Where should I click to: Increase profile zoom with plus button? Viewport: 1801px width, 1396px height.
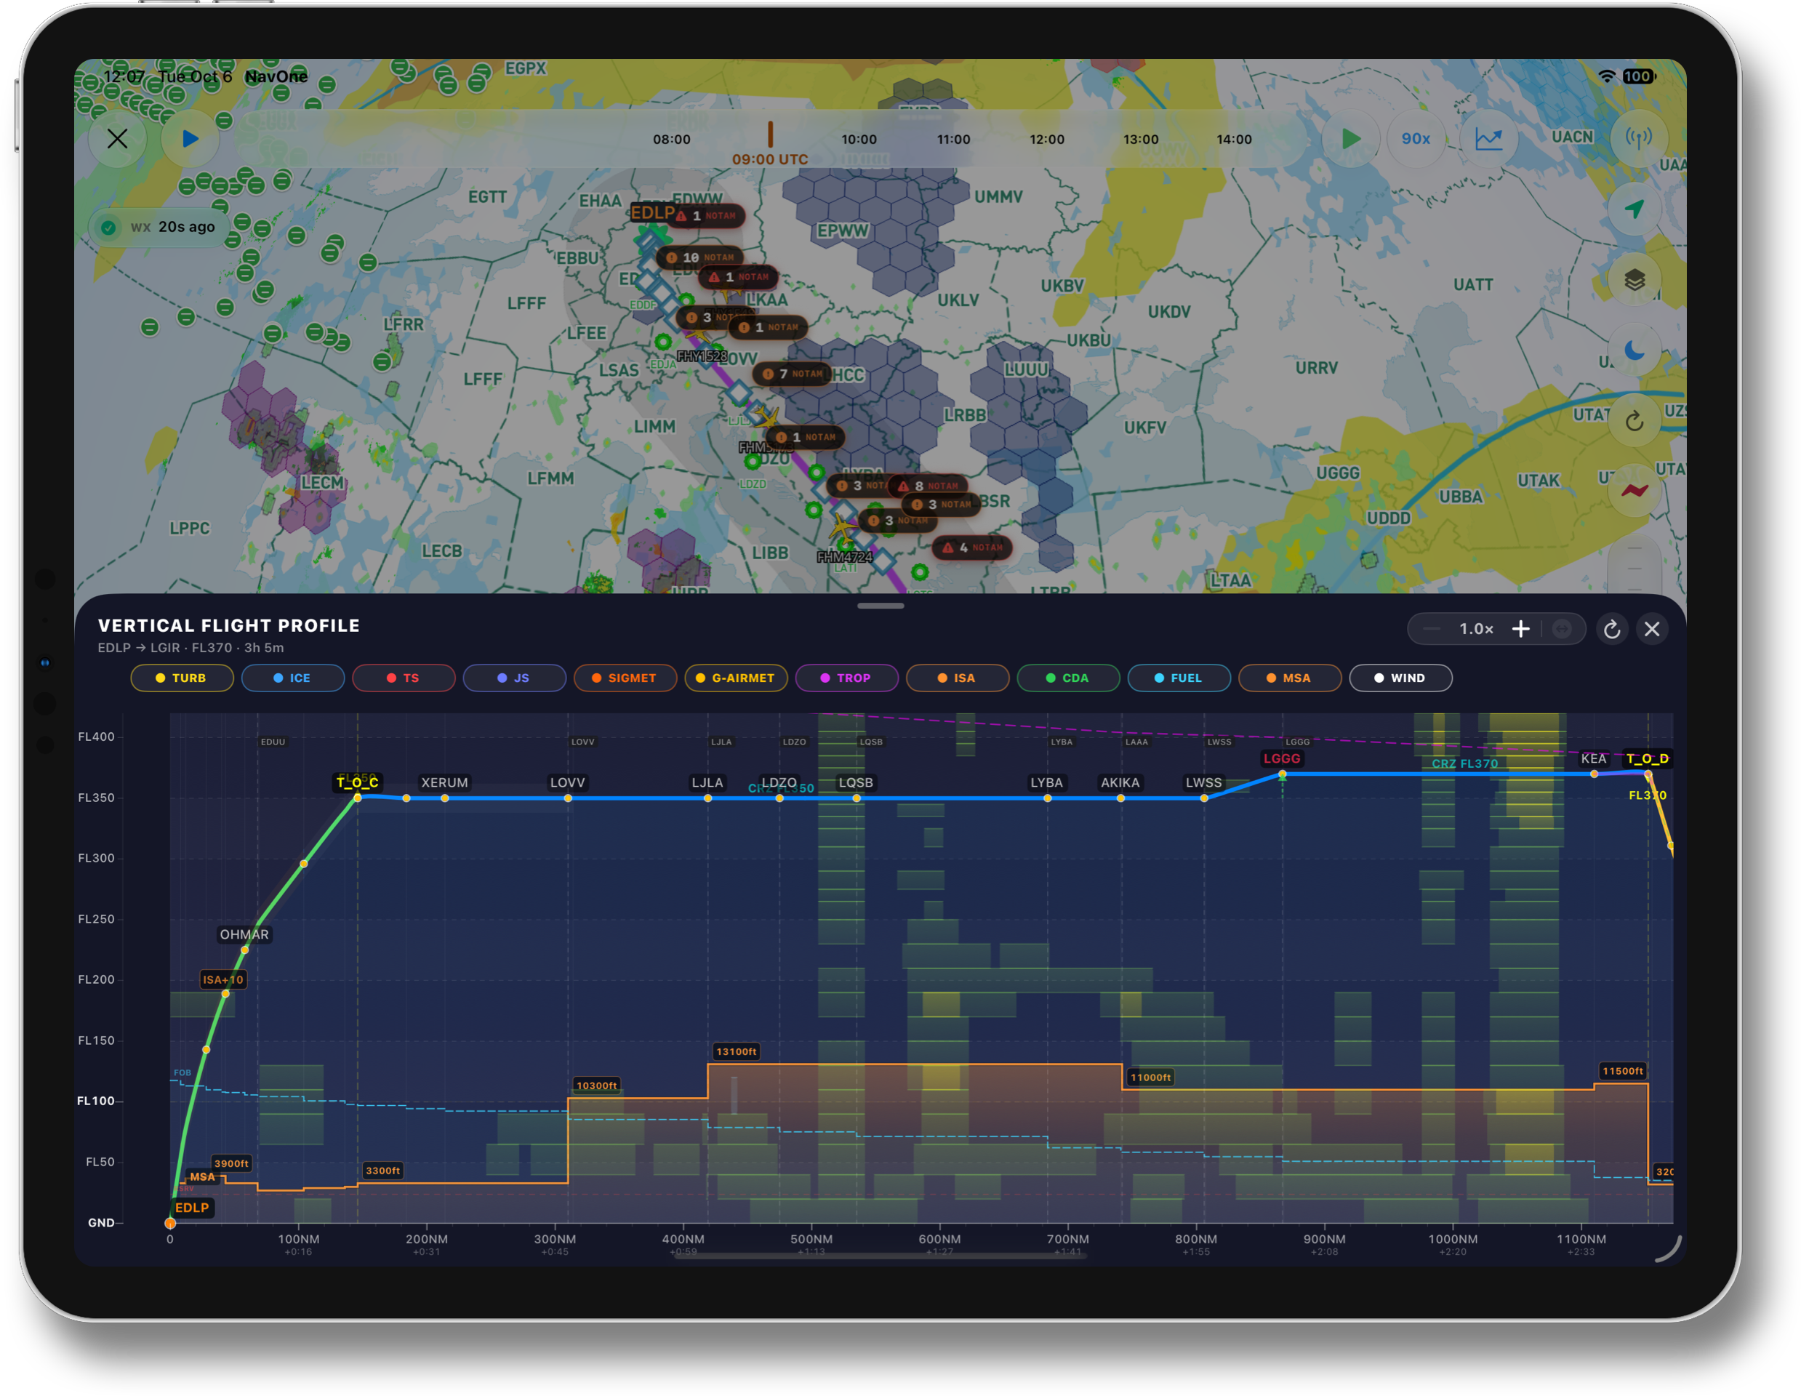click(x=1520, y=629)
